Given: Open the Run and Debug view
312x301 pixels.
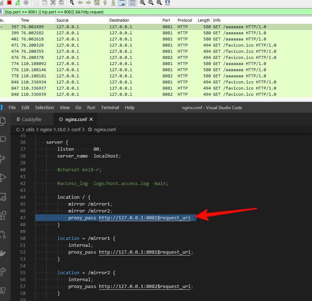Looking at the screenshot, I should click(3, 177).
